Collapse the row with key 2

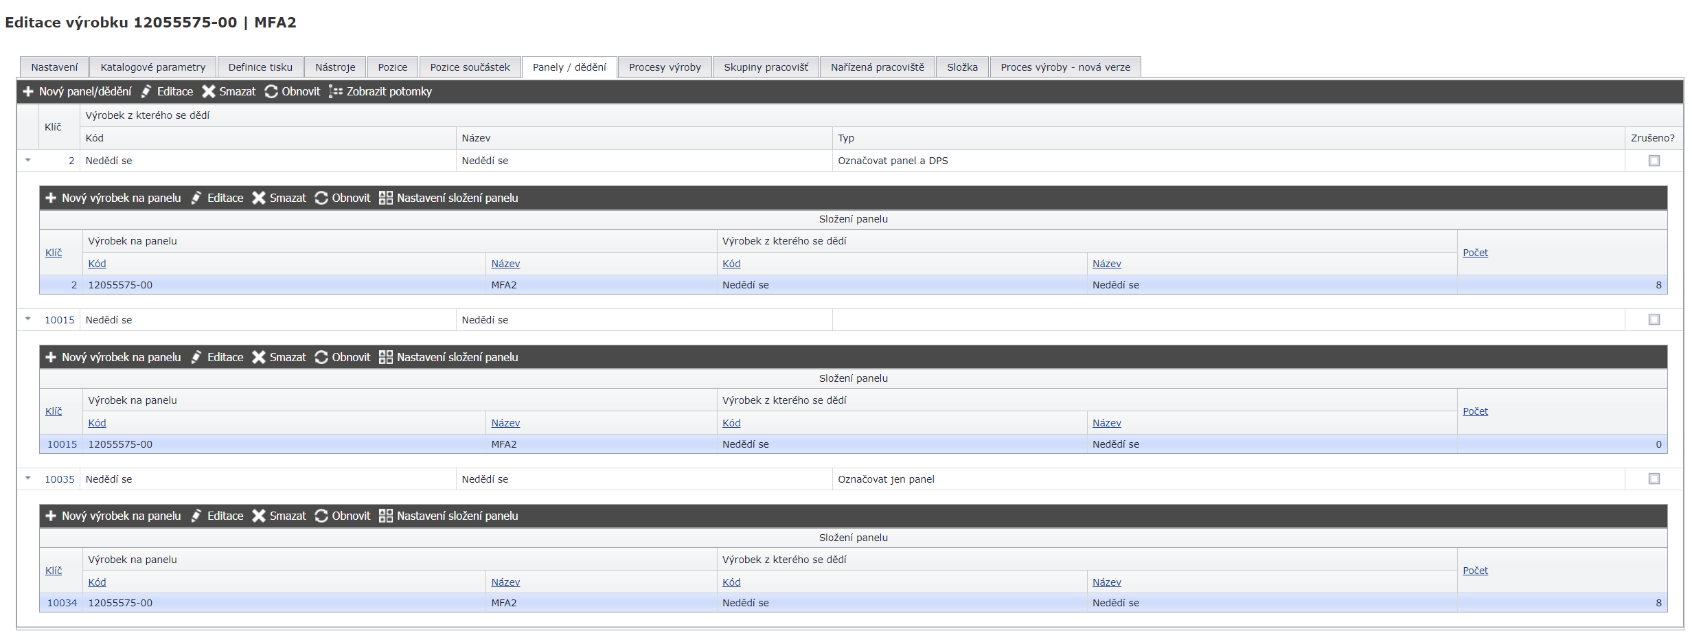(x=28, y=160)
